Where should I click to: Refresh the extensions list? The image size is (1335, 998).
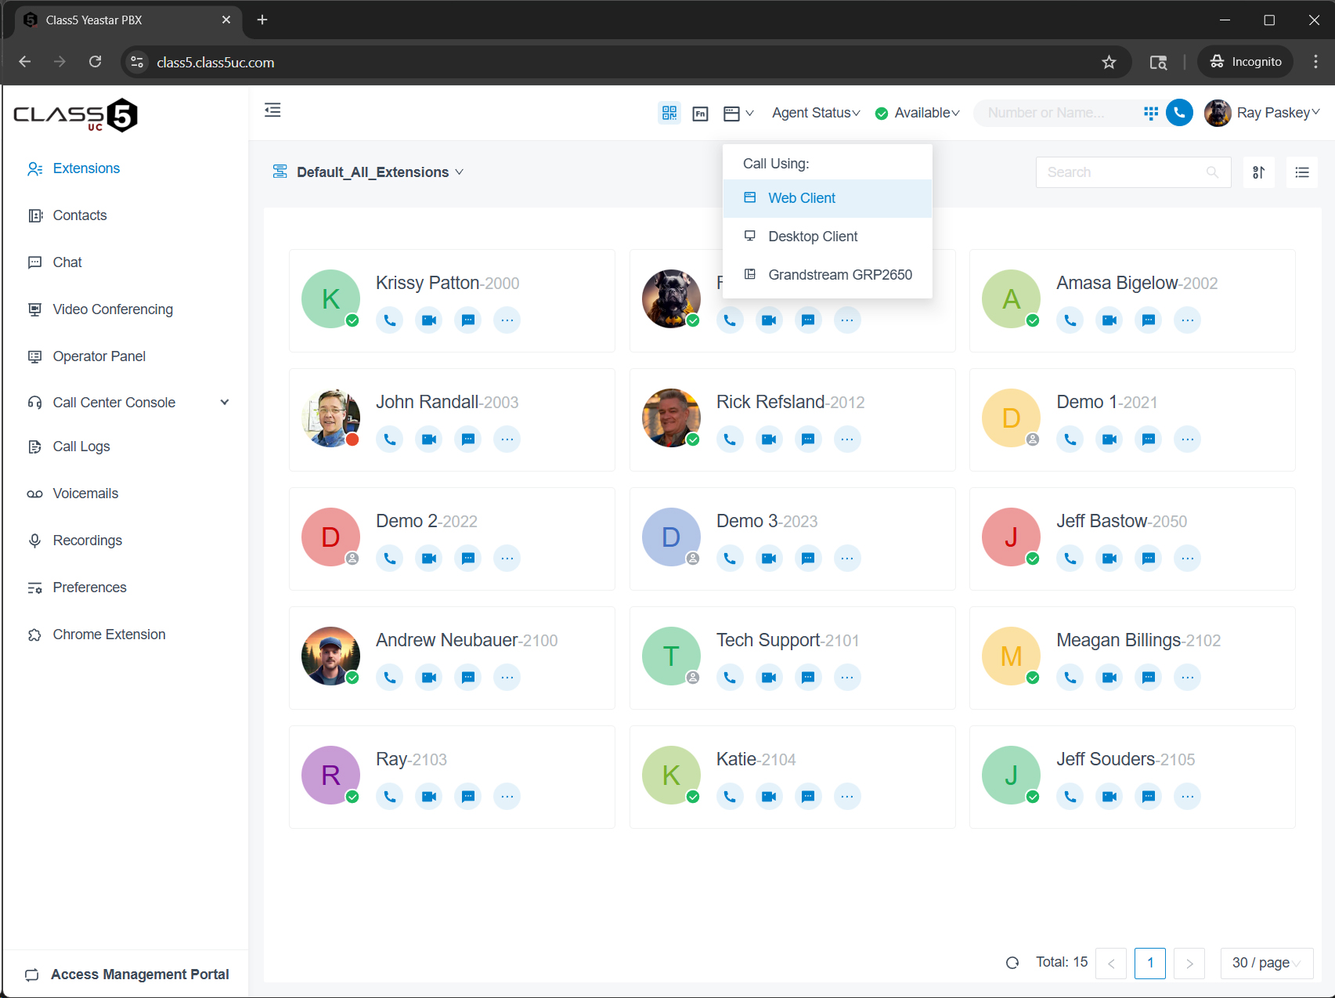tap(1012, 963)
